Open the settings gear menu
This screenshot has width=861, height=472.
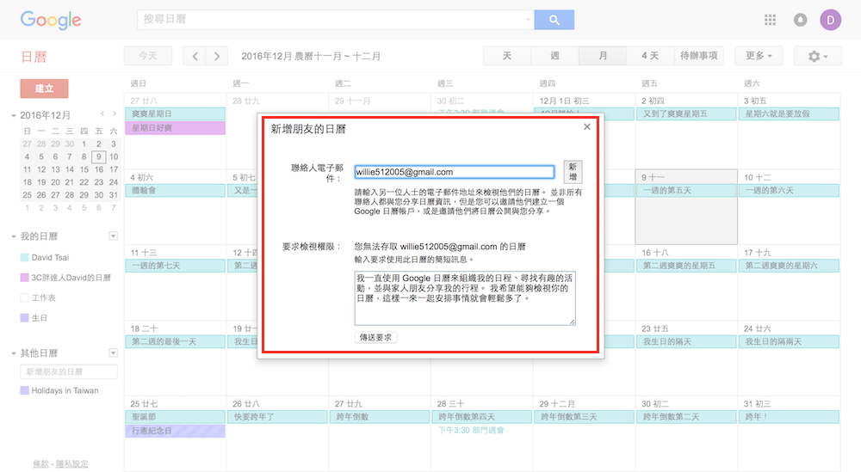[817, 56]
